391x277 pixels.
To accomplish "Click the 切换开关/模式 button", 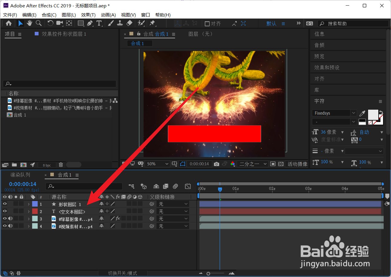I will click(x=122, y=273).
